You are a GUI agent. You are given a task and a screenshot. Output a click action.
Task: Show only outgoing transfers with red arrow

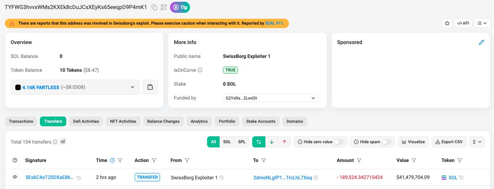click(x=284, y=142)
